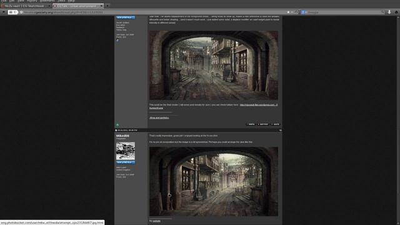
Task: Open the Edit menu
Action: tap(12, 1)
